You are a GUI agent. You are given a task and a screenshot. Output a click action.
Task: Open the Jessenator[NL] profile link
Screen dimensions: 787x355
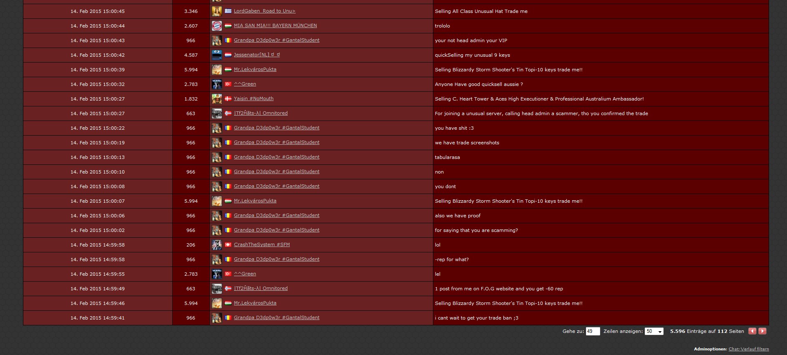pyautogui.click(x=257, y=55)
